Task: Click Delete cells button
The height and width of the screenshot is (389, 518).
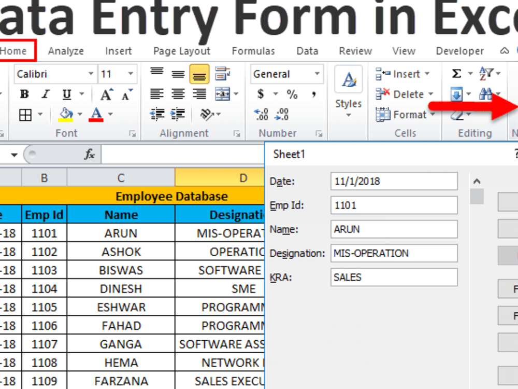Action: pos(405,94)
